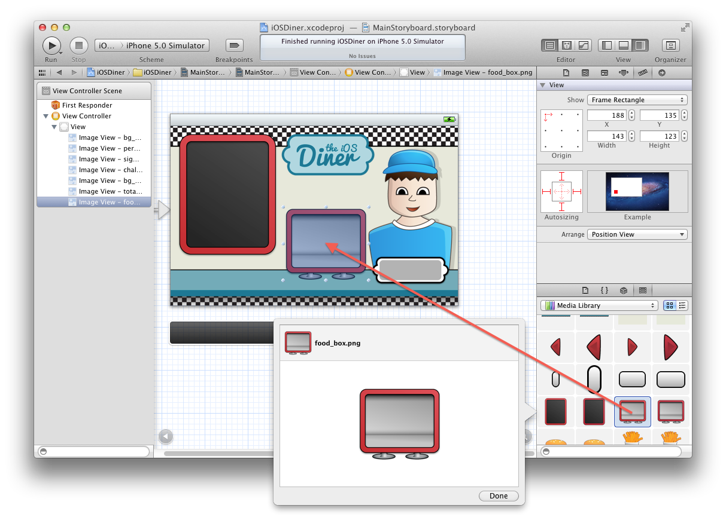Image resolution: width=726 pixels, height=517 pixels.
Task: Hide the Utilities pane
Action: (x=640, y=45)
